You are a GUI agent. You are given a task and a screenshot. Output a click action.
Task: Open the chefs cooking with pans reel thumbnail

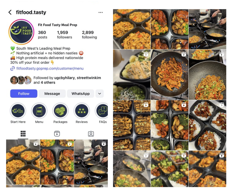[91, 162]
